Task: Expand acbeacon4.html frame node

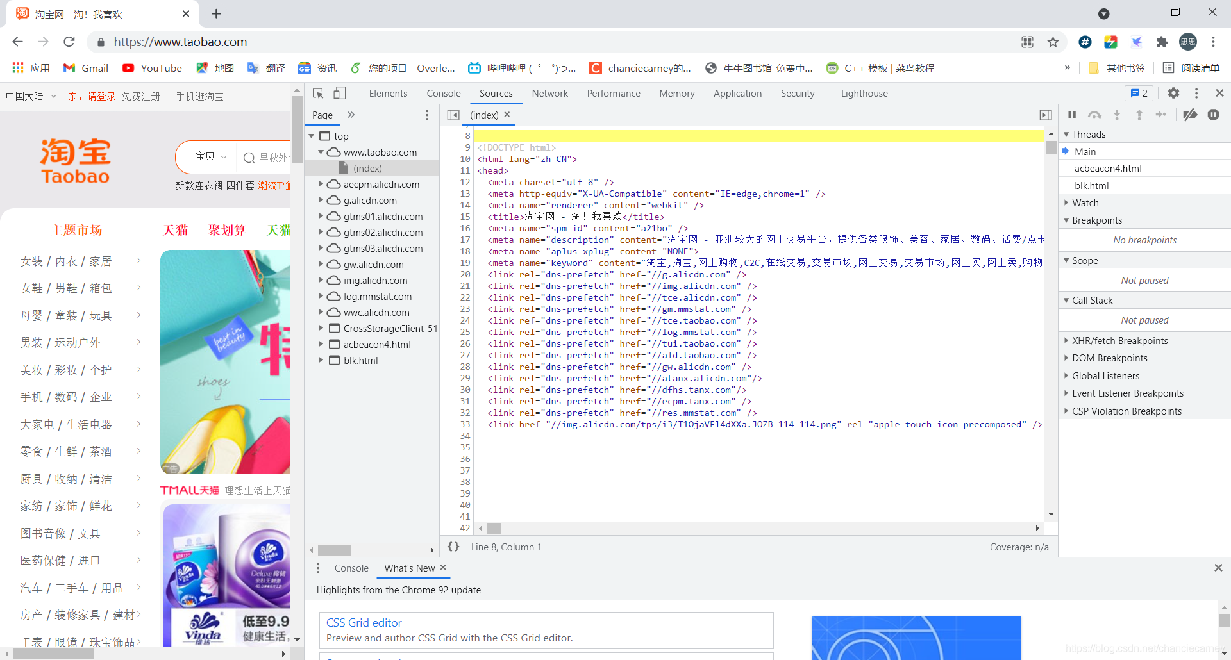Action: pyautogui.click(x=321, y=344)
